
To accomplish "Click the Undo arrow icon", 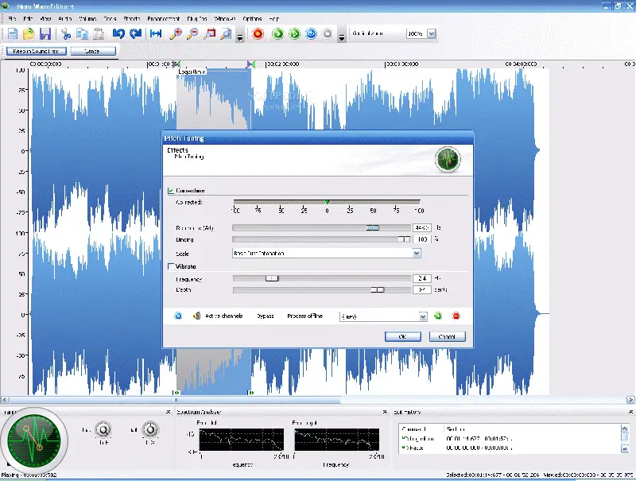I will pos(118,33).
